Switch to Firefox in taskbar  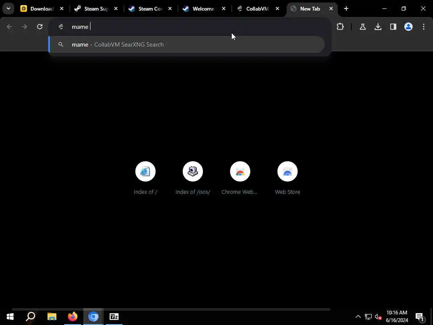pos(73,317)
